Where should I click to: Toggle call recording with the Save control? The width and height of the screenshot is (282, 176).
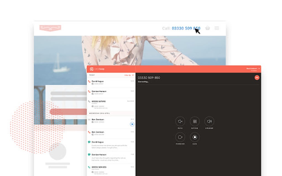click(x=195, y=137)
